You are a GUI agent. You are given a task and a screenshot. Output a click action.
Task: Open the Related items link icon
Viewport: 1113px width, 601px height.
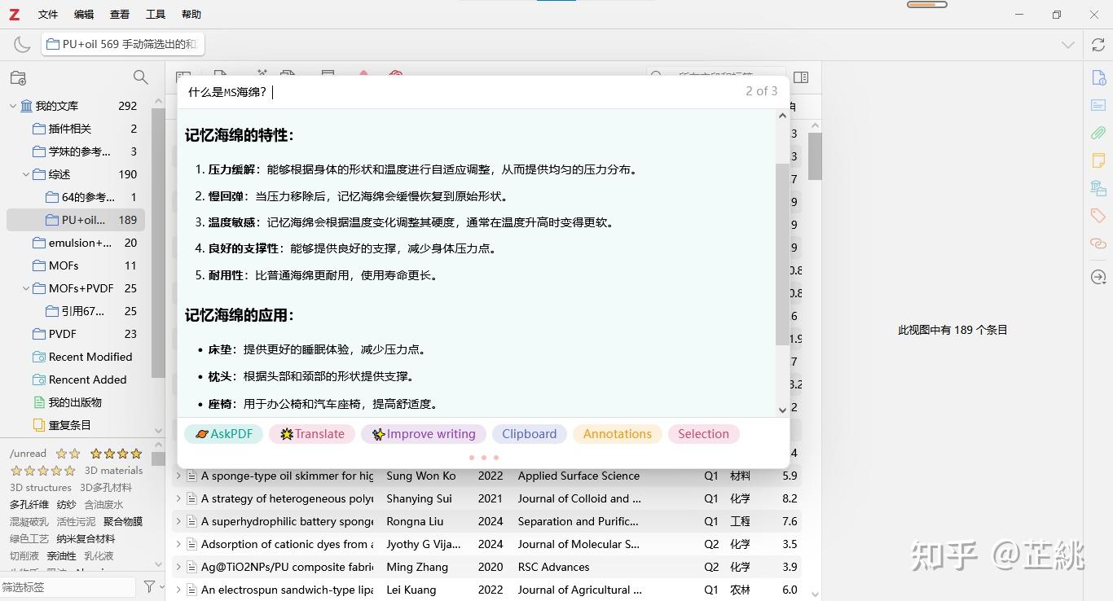pyautogui.click(x=1098, y=243)
